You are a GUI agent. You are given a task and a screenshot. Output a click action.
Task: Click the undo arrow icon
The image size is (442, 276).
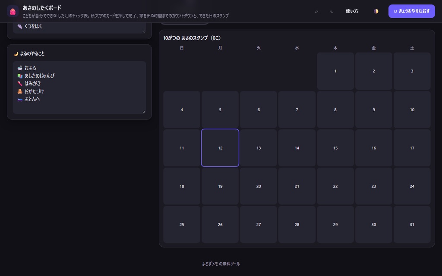[316, 11]
